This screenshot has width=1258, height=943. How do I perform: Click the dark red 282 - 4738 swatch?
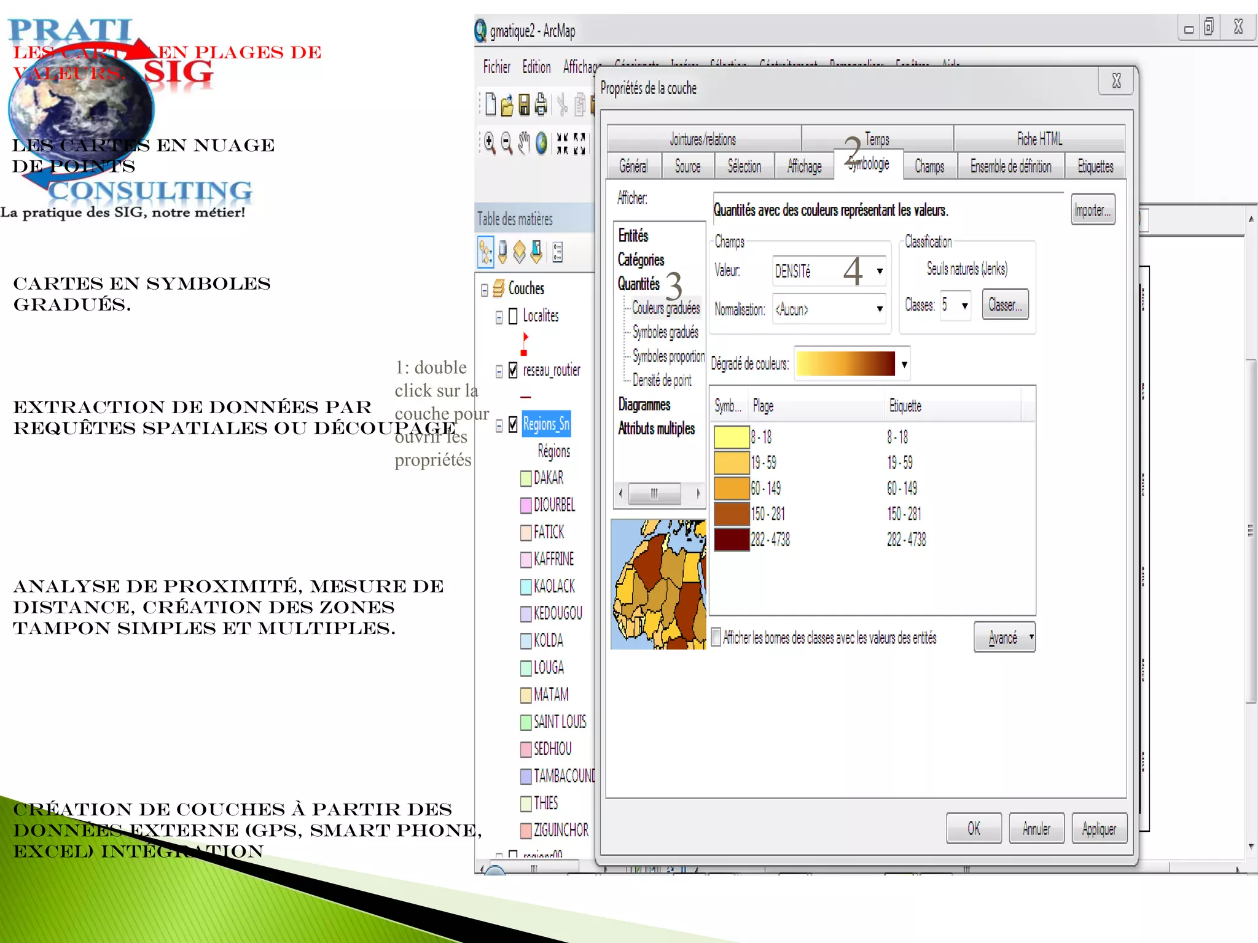coord(731,540)
